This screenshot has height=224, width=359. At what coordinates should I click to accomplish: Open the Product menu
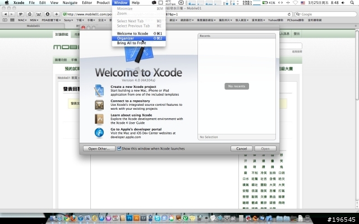click(x=103, y=3)
